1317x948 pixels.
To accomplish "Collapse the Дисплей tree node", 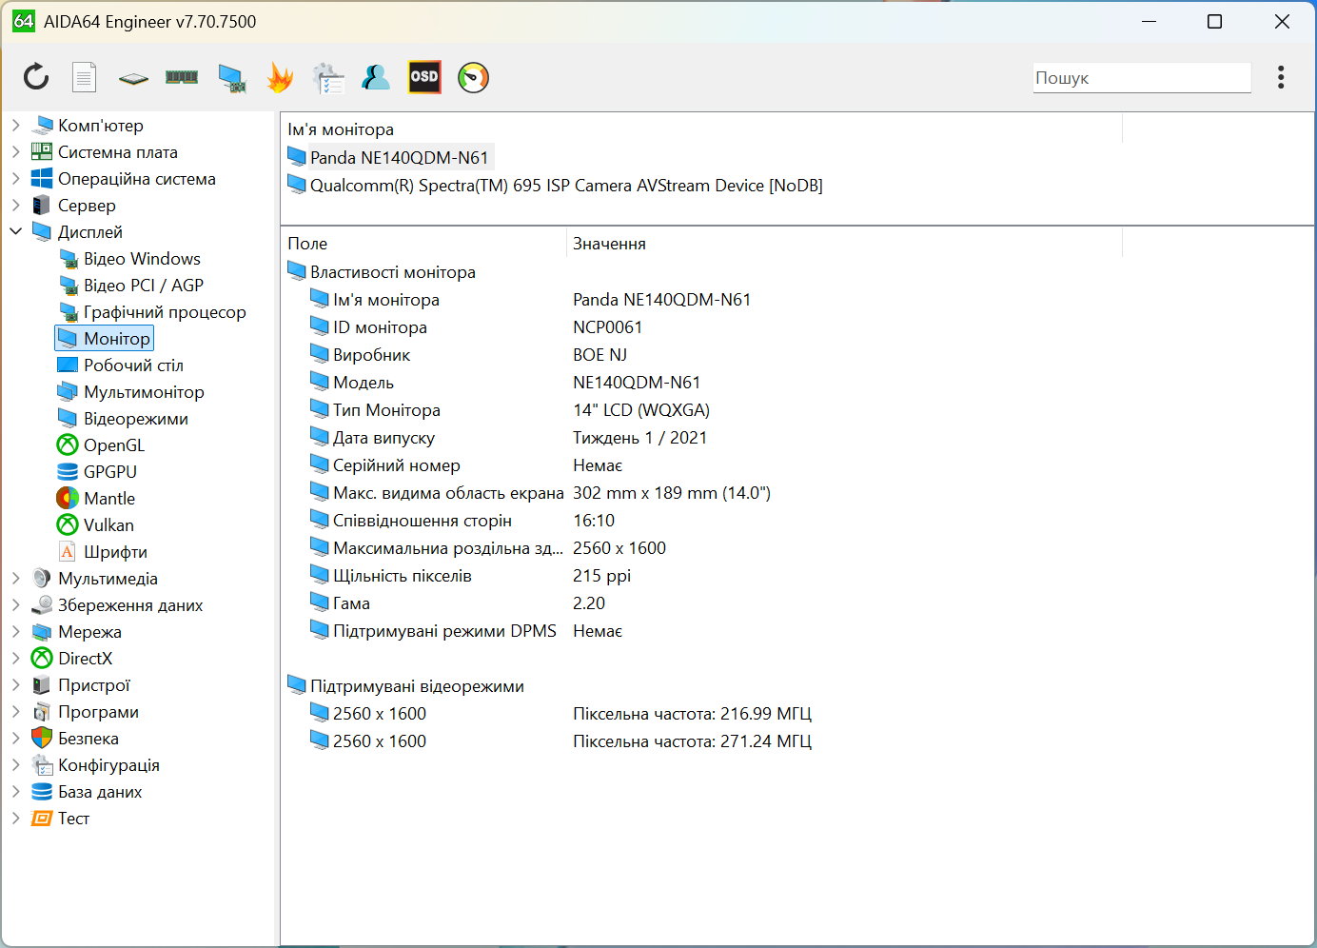I will click(x=15, y=231).
